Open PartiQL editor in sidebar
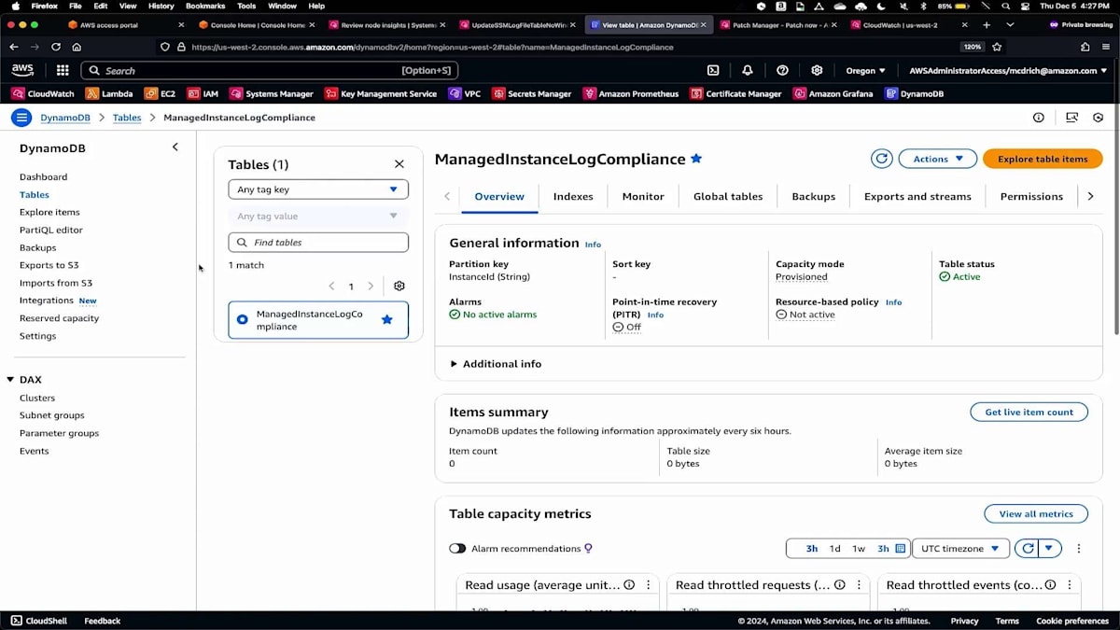The width and height of the screenshot is (1120, 630). [x=51, y=230]
